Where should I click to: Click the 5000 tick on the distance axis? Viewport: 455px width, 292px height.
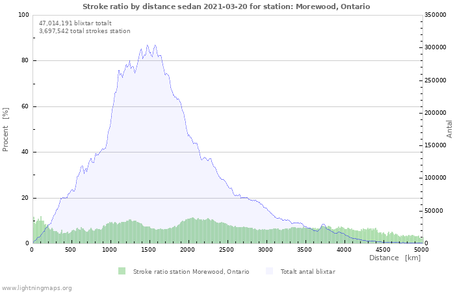421,249
